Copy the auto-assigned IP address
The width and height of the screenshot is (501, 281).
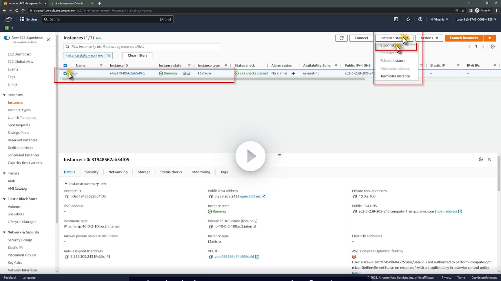coord(67,257)
